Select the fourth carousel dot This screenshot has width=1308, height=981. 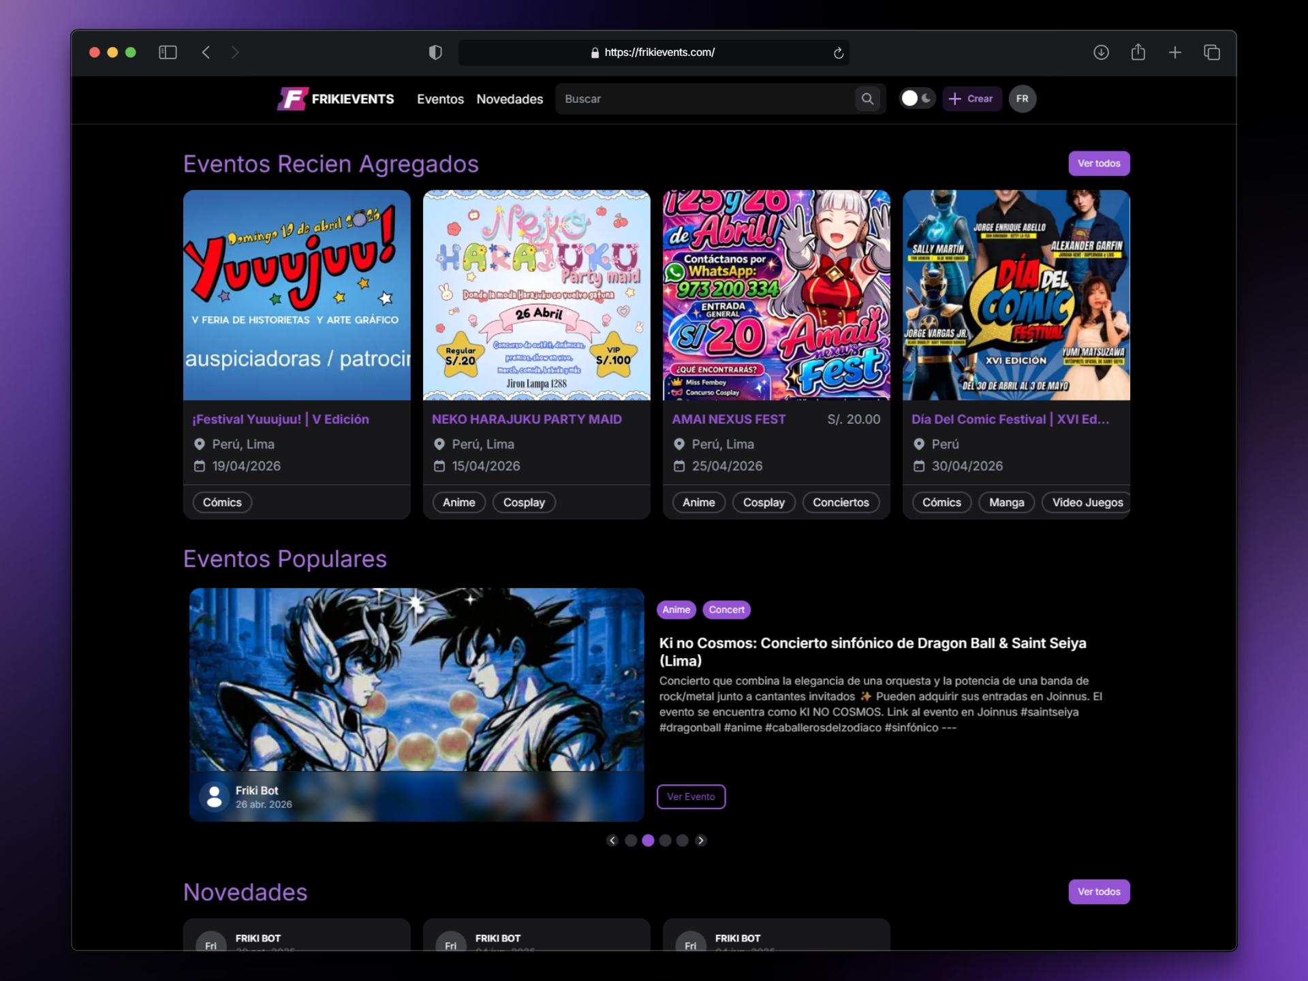(x=682, y=841)
